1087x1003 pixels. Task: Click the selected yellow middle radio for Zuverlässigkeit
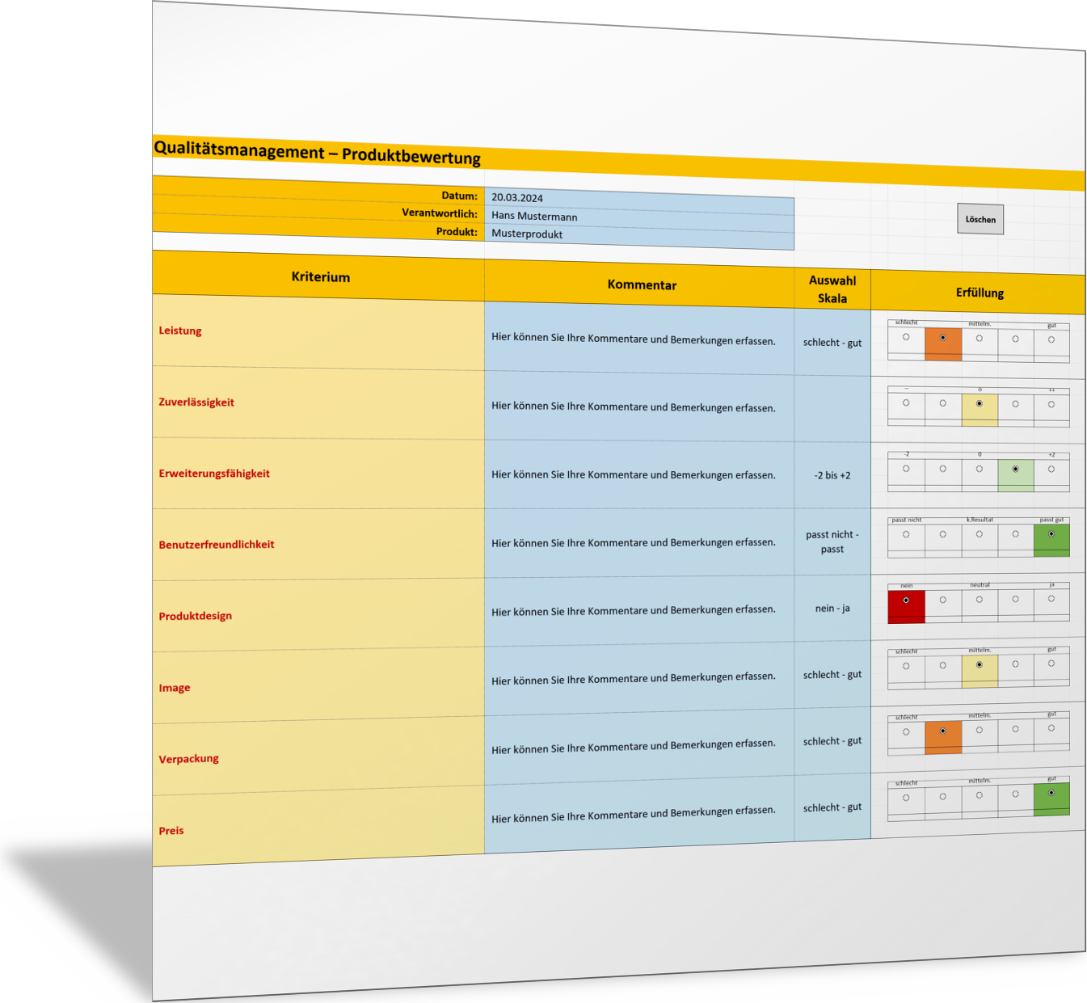(980, 403)
